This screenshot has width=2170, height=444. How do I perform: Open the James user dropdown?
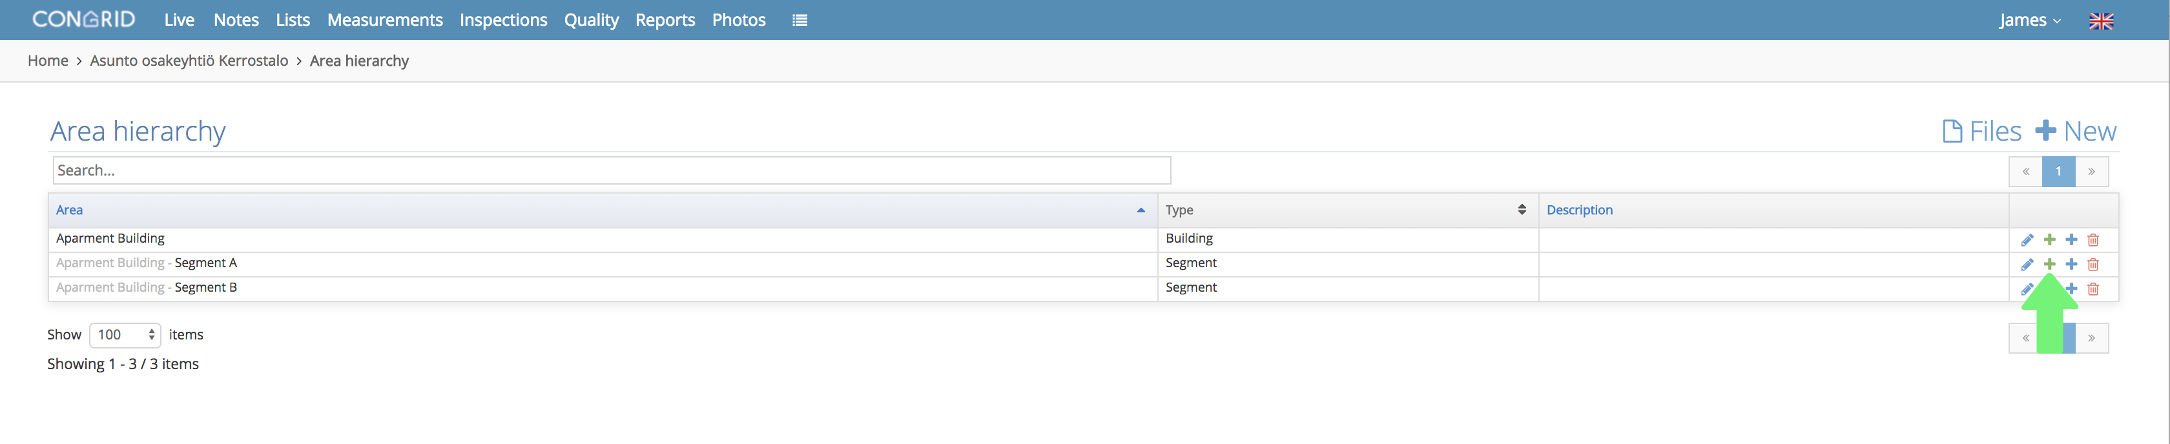click(2030, 20)
